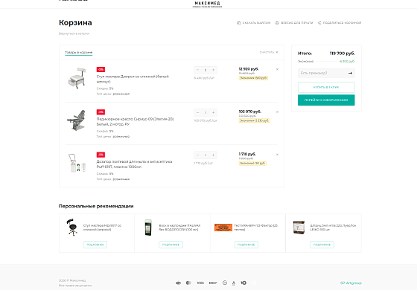Decrease quantity of the elbow dispenser Puff-8197
This screenshot has height=290, width=417.
coord(197,155)
